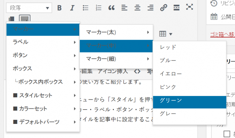
Task: Open the カラーセット submenu
Action: click(x=43, y=108)
